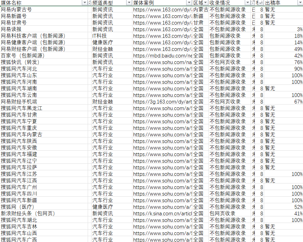Select the 搜狐网汽车内蒙古 cell
This screenshot has width=303, height=242.
pyautogui.click(x=44, y=134)
